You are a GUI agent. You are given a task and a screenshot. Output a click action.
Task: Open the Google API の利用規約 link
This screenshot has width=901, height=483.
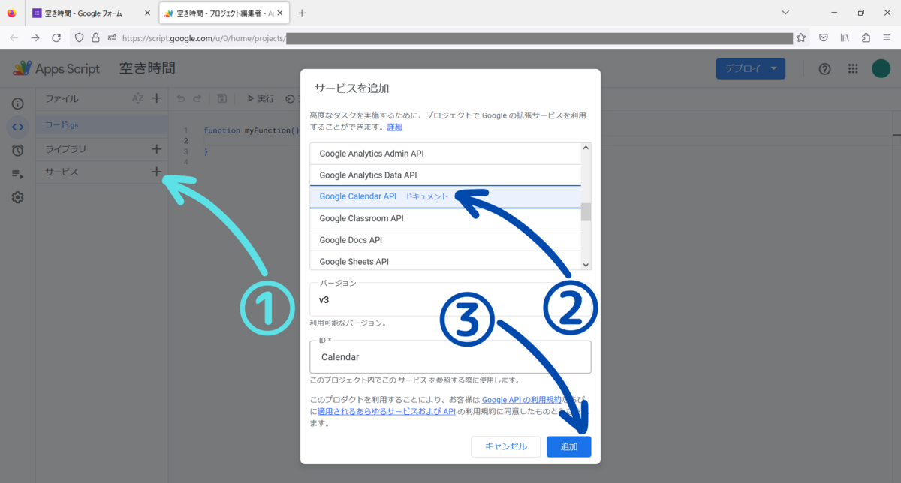[521, 400]
